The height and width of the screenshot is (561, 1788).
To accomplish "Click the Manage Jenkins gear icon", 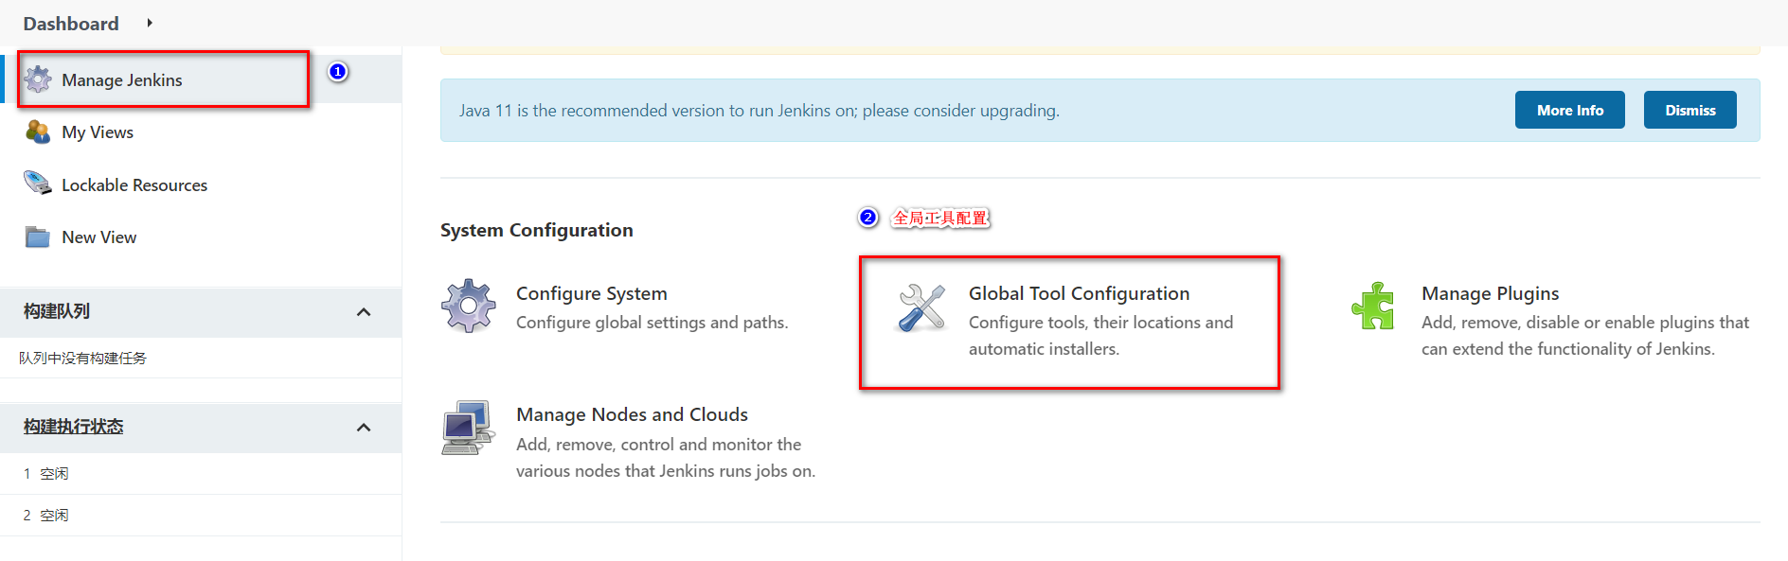I will pos(38,79).
